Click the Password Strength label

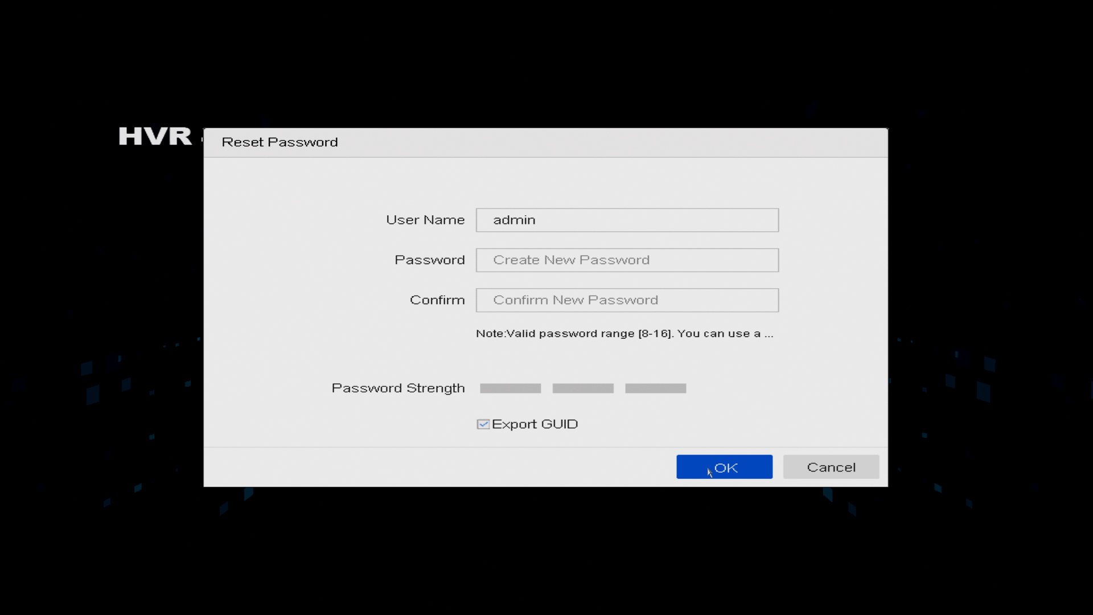coord(398,388)
